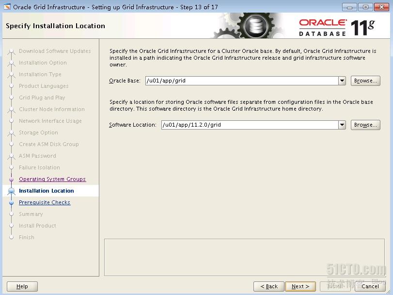Image resolution: width=393 pixels, height=295 pixels.
Task: Click the Installation Option step text
Action: point(43,63)
